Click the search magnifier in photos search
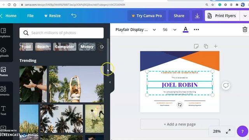The image size is (249, 140). 26,33
